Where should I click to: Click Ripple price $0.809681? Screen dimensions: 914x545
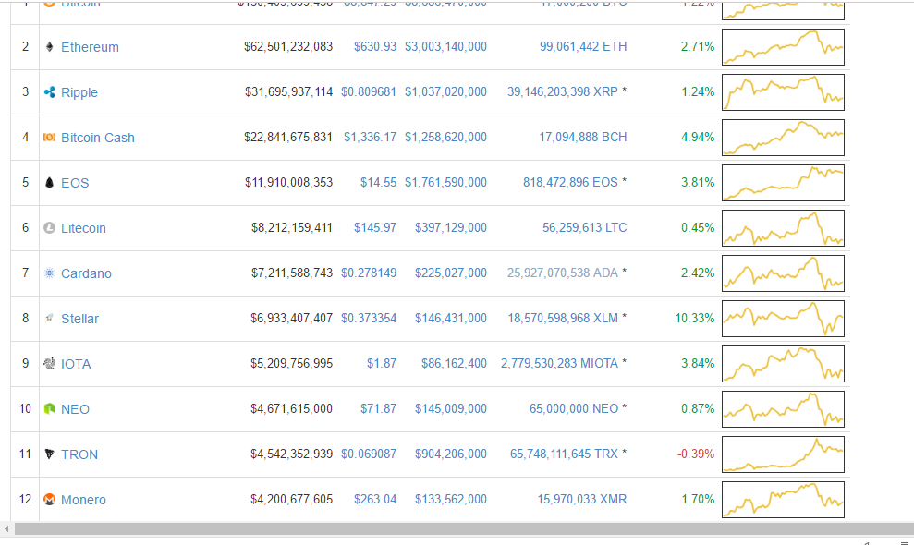(369, 92)
